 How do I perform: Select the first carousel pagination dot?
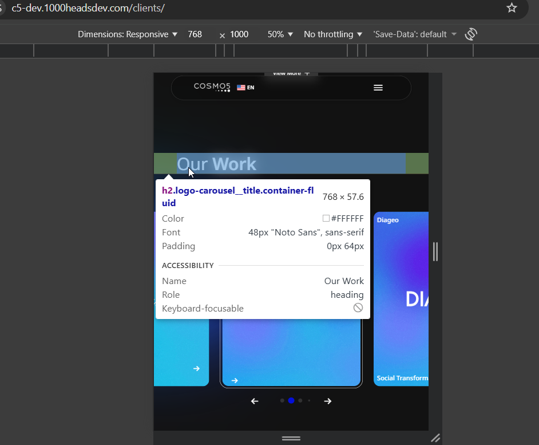(x=282, y=400)
